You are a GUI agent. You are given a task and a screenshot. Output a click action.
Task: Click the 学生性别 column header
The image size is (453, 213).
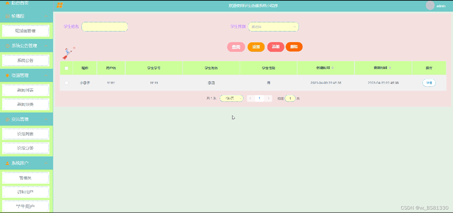click(x=269, y=68)
